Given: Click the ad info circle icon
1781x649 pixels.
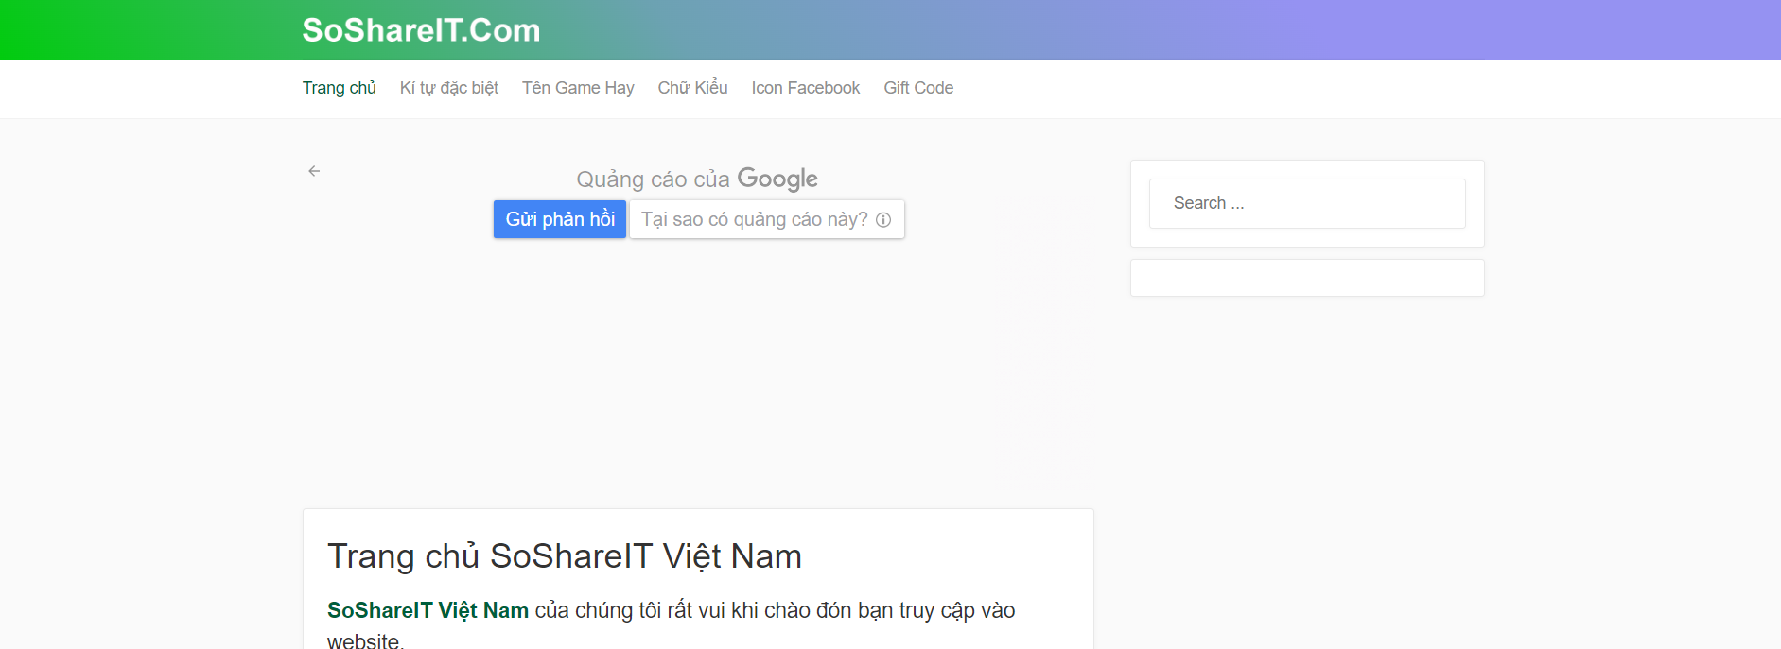Looking at the screenshot, I should click(x=883, y=220).
